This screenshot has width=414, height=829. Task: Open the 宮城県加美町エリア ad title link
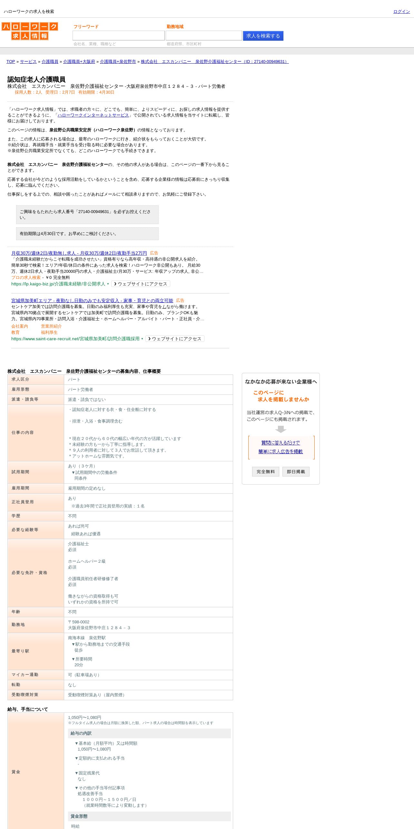click(92, 301)
